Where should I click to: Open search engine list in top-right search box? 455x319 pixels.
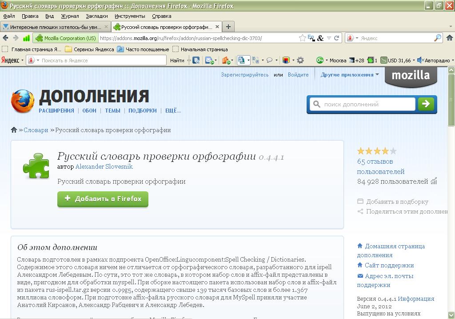(x=357, y=38)
